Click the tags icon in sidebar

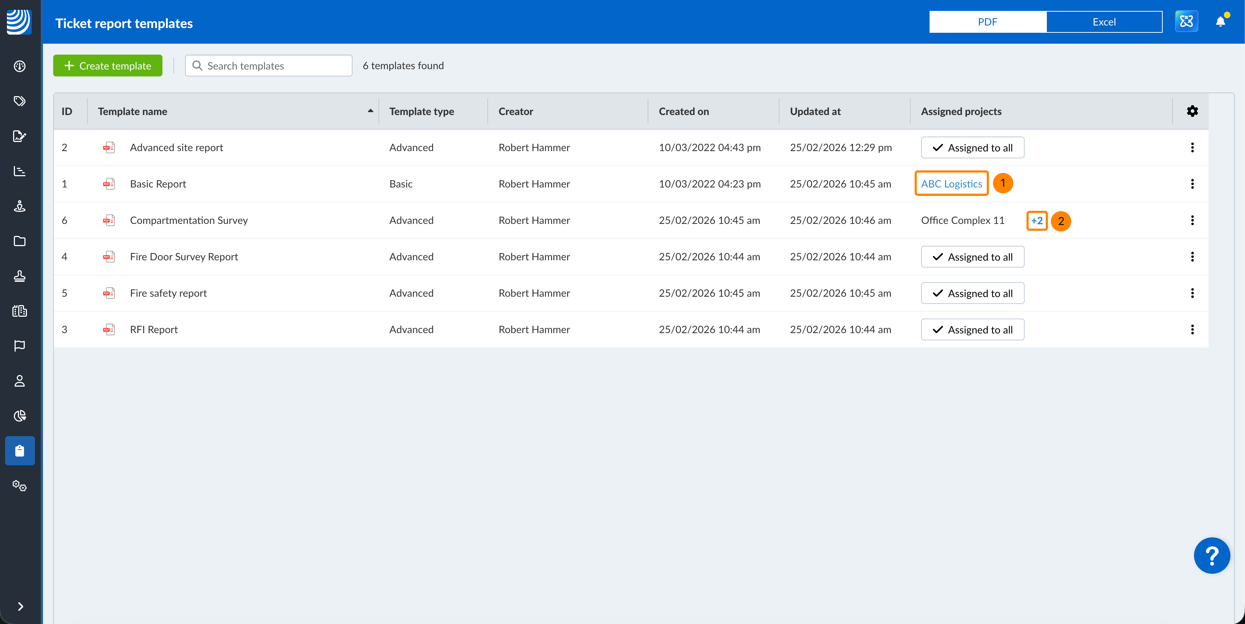20,101
